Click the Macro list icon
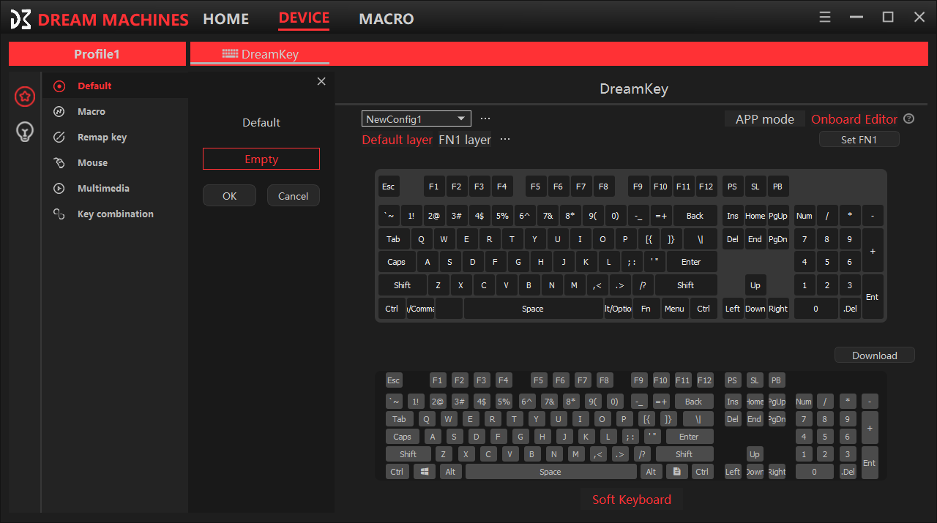The height and width of the screenshot is (523, 937). pyautogui.click(x=59, y=112)
